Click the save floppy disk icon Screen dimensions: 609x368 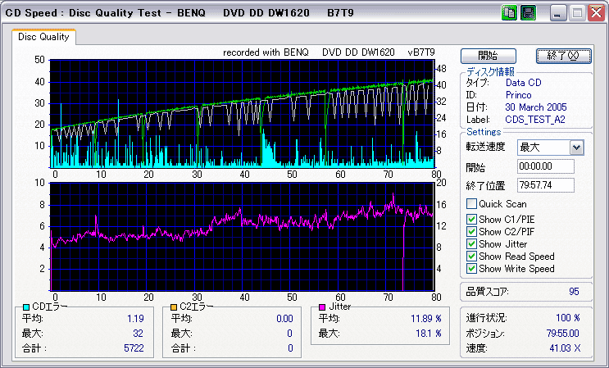pyautogui.click(x=528, y=12)
